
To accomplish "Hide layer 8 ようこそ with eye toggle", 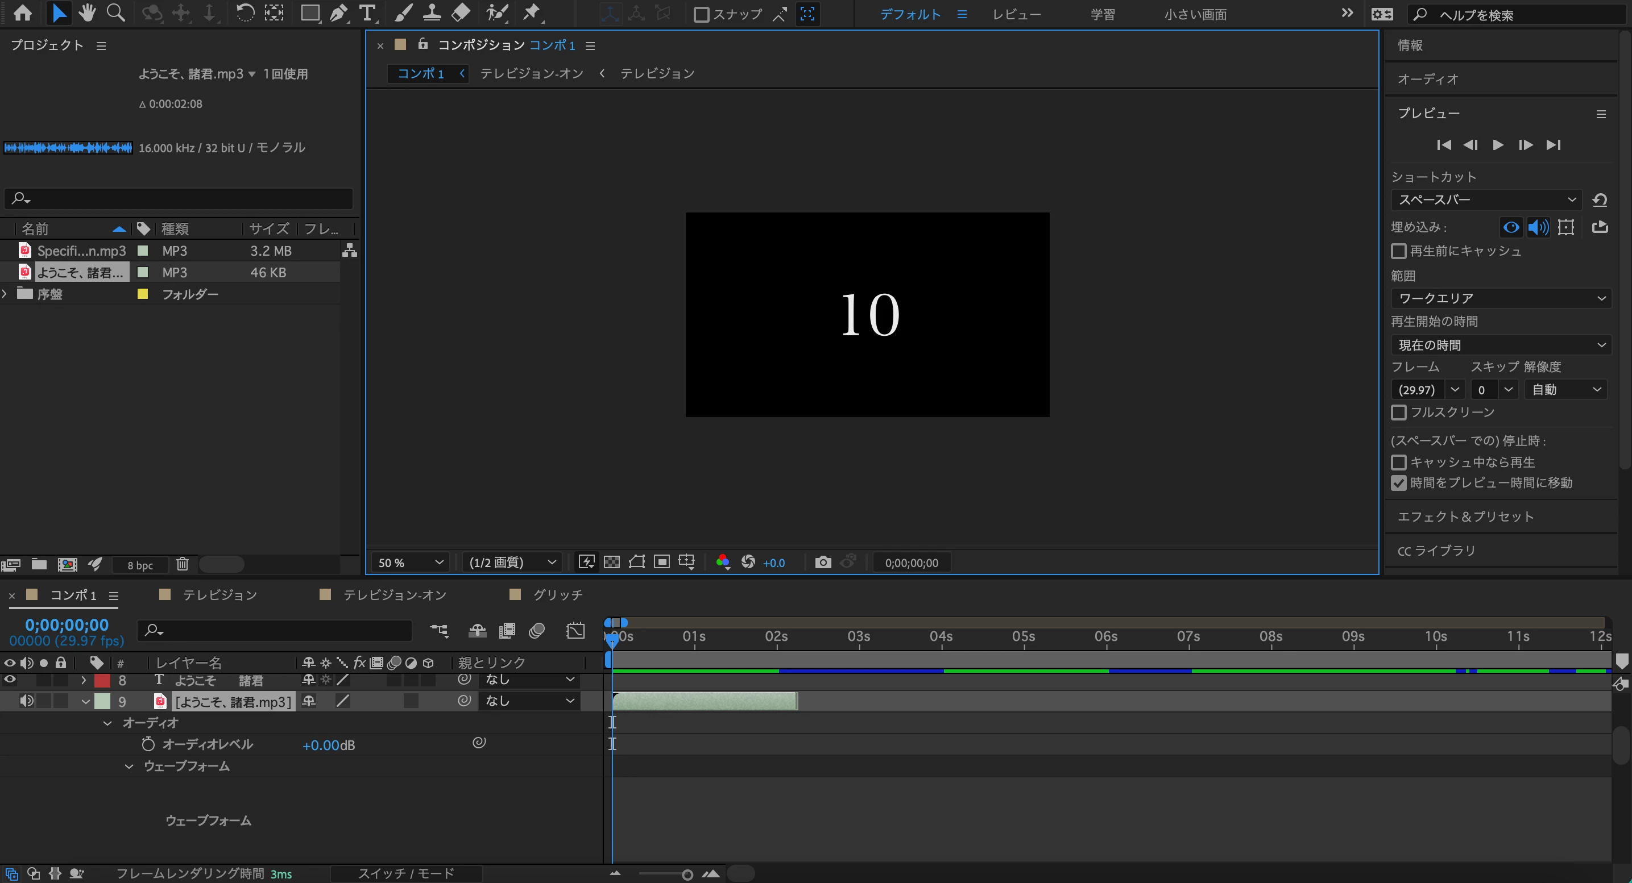I will pyautogui.click(x=10, y=680).
